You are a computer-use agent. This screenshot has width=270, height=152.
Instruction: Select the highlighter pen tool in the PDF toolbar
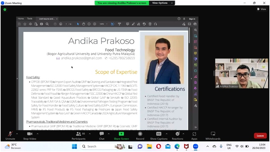point(133,24)
